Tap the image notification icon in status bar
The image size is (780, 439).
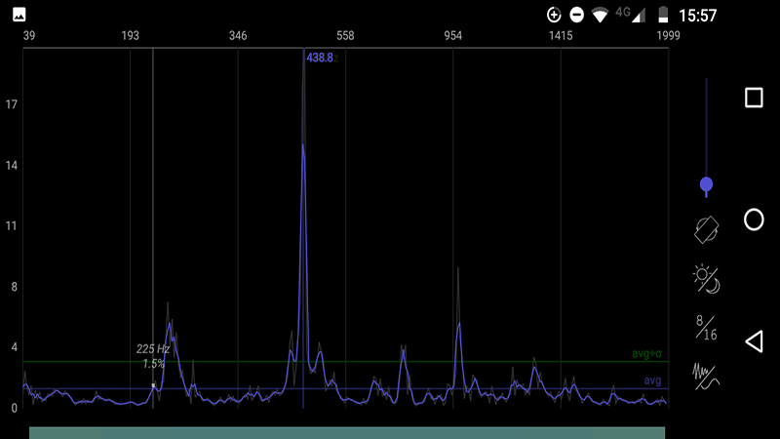[x=19, y=16]
